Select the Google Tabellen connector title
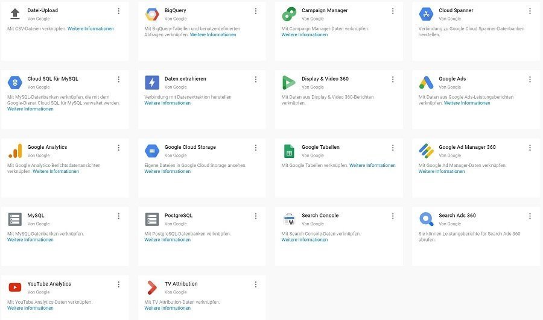Viewport: 543px width, 320px height. [320, 147]
